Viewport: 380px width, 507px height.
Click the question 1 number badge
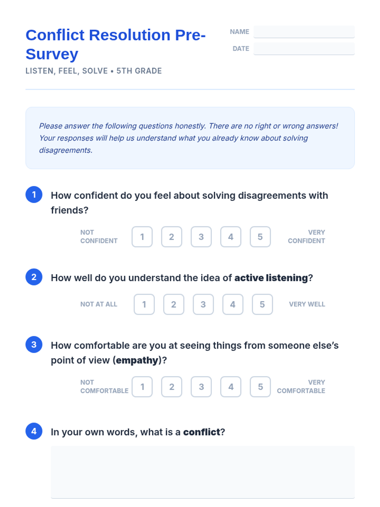pyautogui.click(x=34, y=195)
